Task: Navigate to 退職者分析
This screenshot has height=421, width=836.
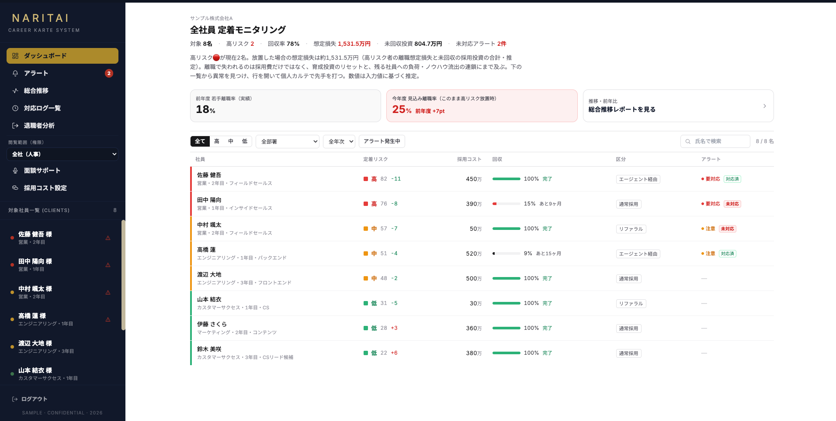Action: coord(62,126)
